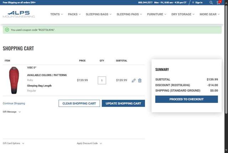Click the shipping cost $0.00
This screenshot has height=153, width=228.
[214, 90]
